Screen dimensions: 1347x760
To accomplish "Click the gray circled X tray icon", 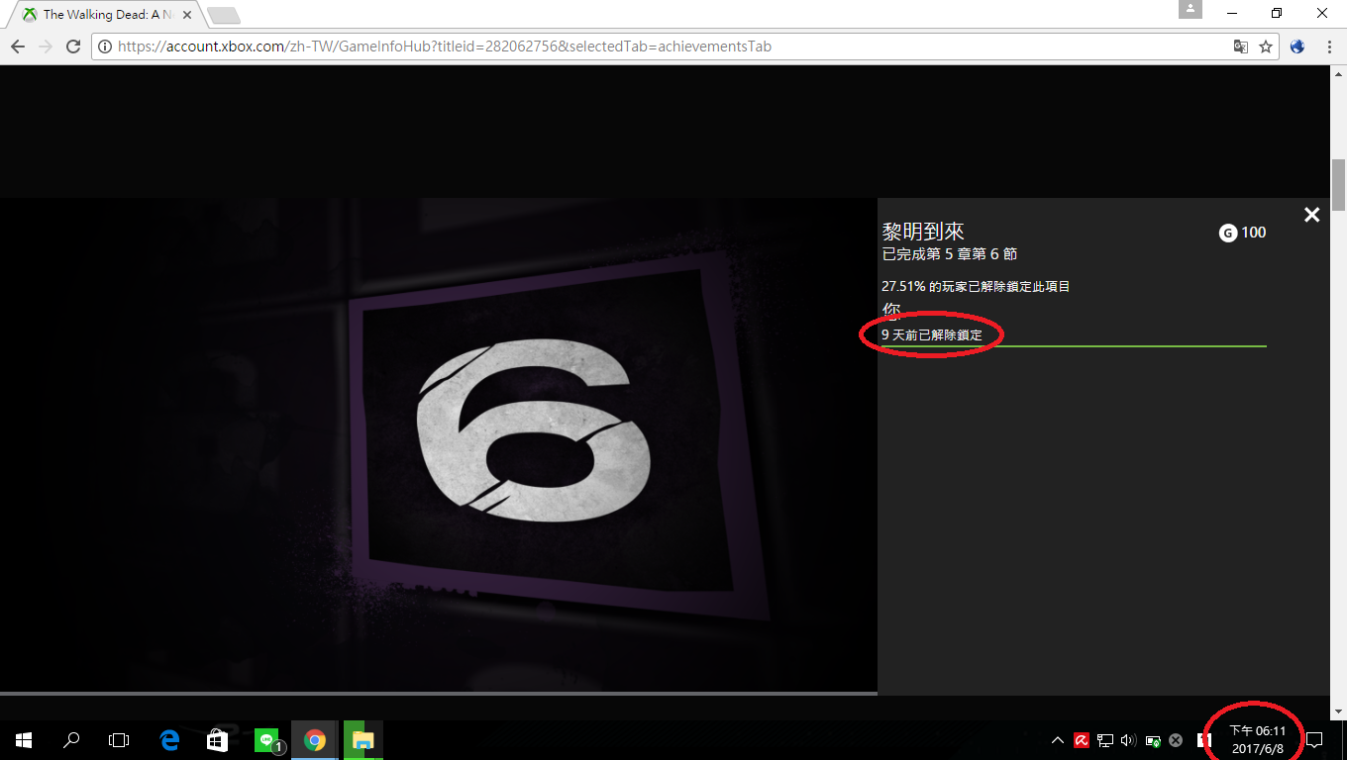I will 1176,739.
